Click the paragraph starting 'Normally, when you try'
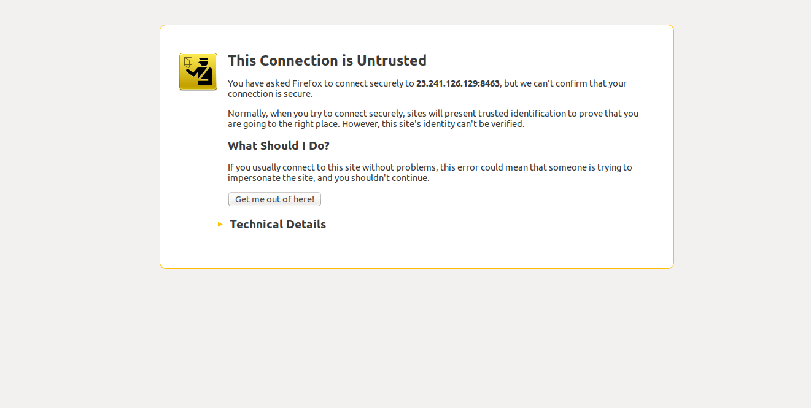 [433, 118]
